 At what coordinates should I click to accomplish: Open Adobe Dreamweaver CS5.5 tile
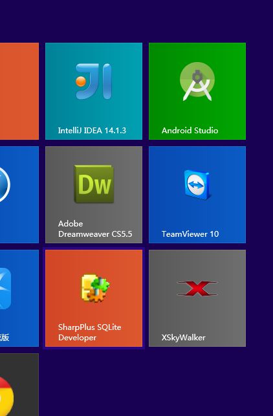(94, 195)
